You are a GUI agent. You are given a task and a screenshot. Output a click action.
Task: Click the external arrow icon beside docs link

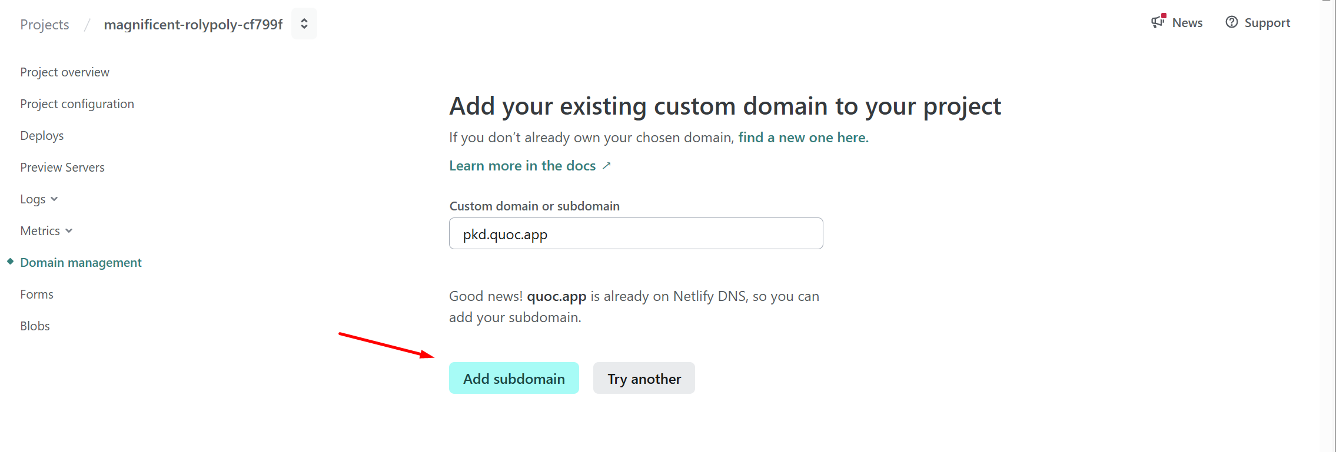coord(607,166)
